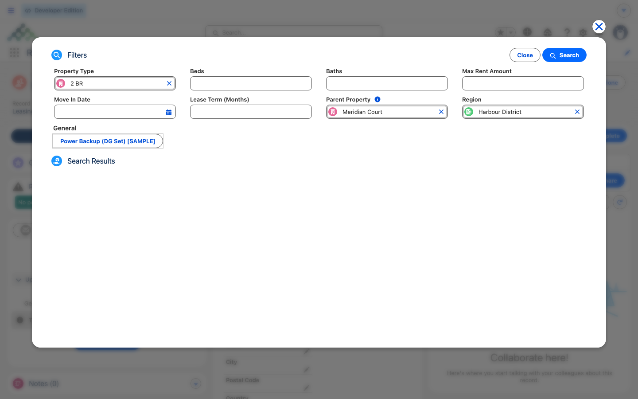This screenshot has width=638, height=399.
Task: Select the Harbour District lookup text
Action: pyautogui.click(x=500, y=112)
